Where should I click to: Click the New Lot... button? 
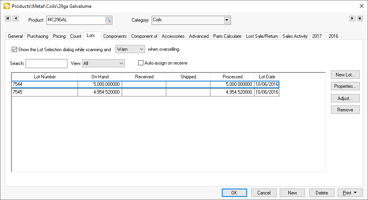(345, 75)
